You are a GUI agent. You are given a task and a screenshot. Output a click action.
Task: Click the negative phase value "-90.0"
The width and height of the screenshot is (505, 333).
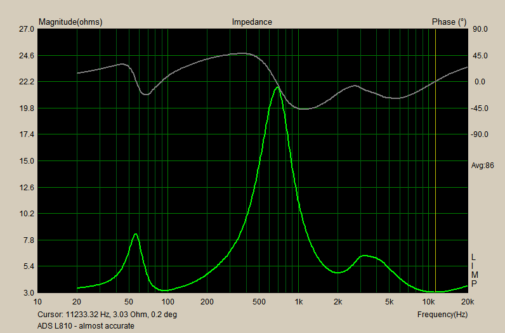(479, 134)
